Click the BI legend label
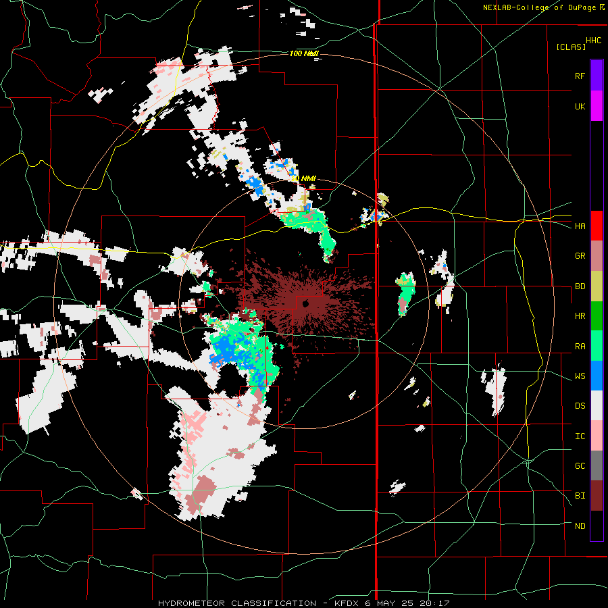The image size is (608, 608). [x=580, y=496]
